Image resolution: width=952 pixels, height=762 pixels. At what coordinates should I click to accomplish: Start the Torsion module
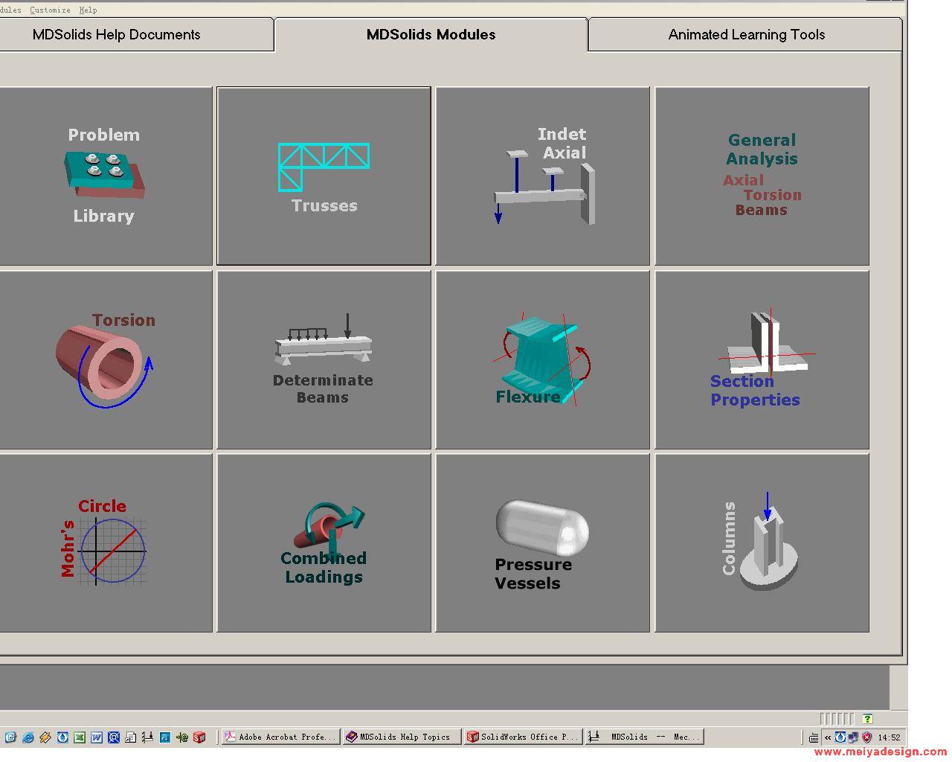[x=106, y=360]
